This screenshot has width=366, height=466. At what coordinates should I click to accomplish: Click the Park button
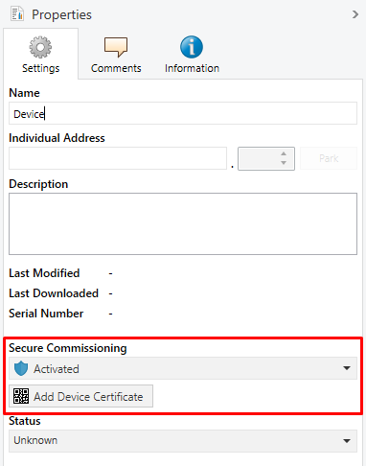click(x=329, y=158)
